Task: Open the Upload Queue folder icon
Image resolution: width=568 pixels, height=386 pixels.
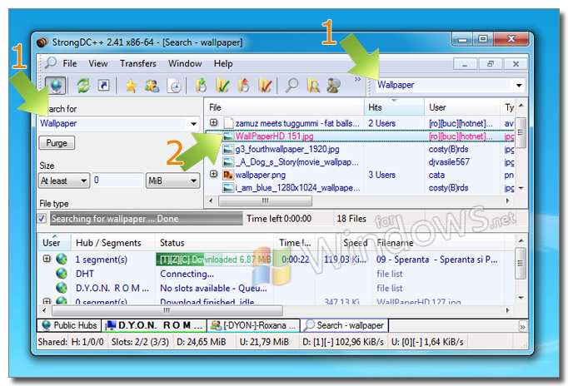Action: [244, 86]
